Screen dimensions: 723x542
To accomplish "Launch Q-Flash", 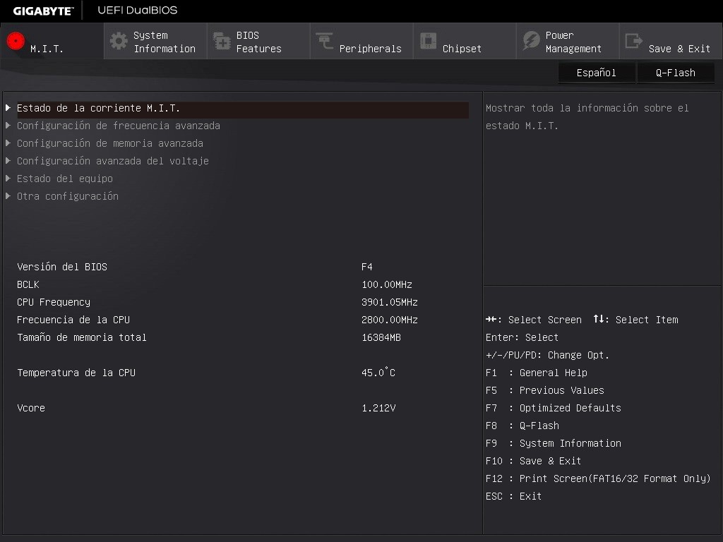I will tap(675, 72).
